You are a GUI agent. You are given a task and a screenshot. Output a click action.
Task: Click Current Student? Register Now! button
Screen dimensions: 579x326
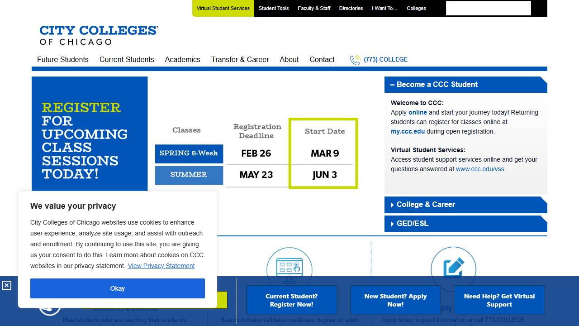292,300
